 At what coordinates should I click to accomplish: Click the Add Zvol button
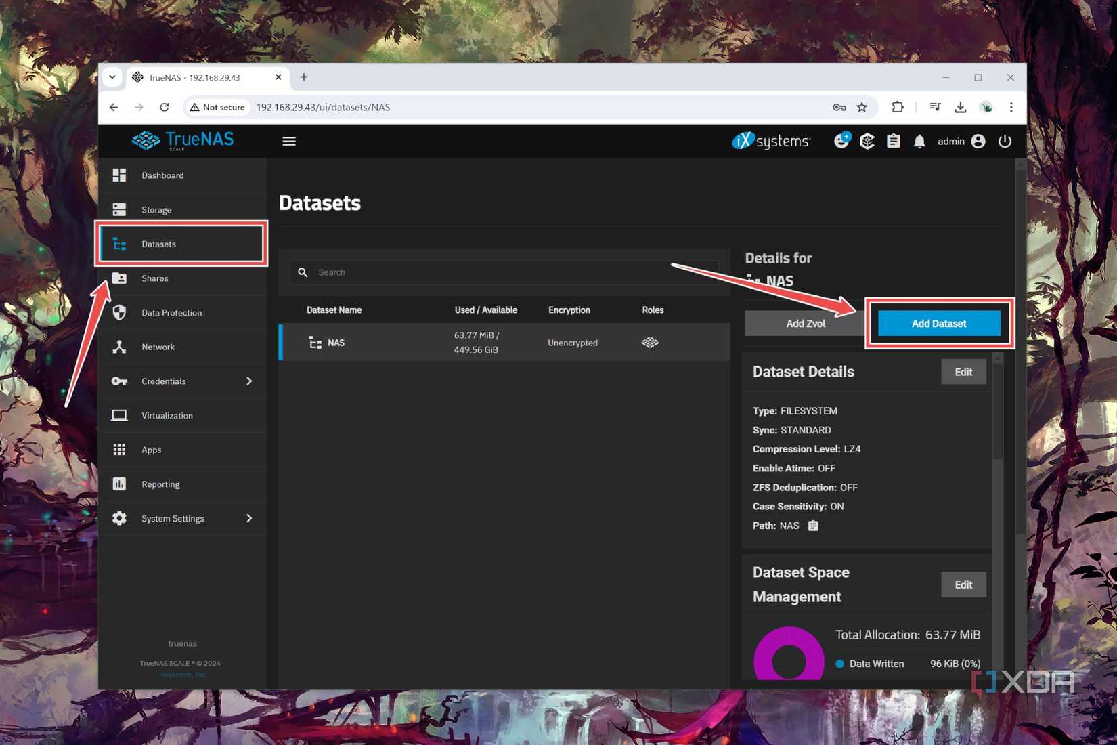pyautogui.click(x=805, y=324)
